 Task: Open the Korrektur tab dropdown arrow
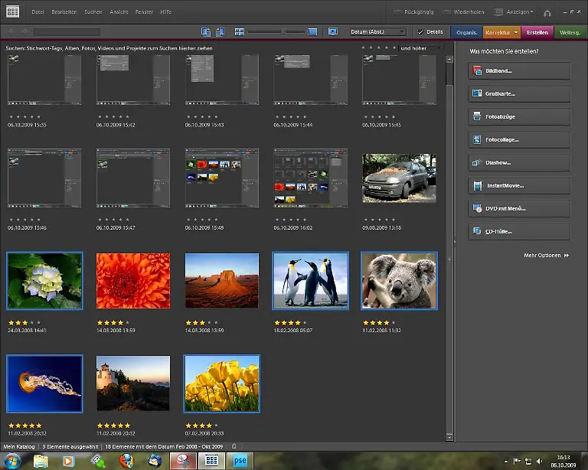point(517,32)
